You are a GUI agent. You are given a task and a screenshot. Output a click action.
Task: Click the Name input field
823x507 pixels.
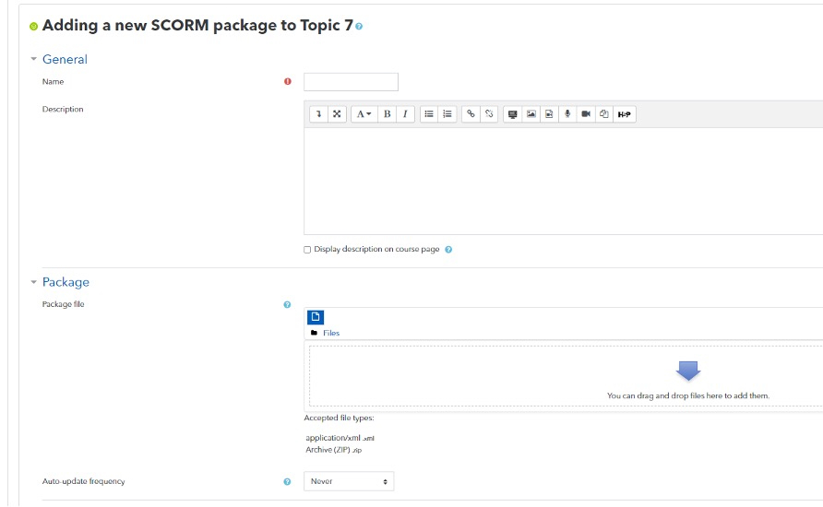click(x=351, y=82)
